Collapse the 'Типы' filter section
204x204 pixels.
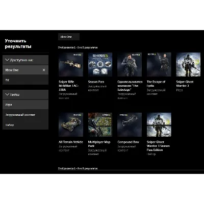(x=25, y=95)
